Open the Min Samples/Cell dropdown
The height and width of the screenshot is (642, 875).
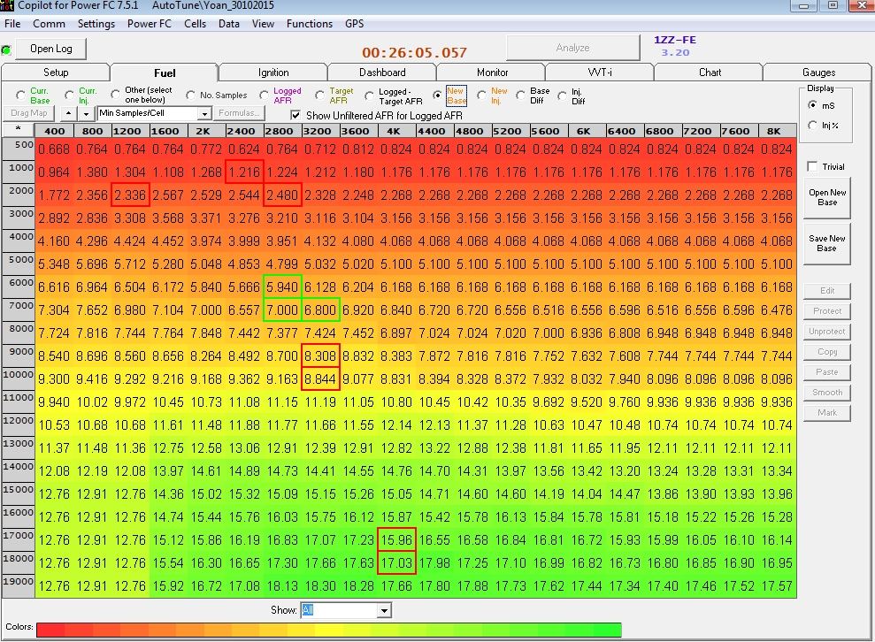pyautogui.click(x=204, y=114)
